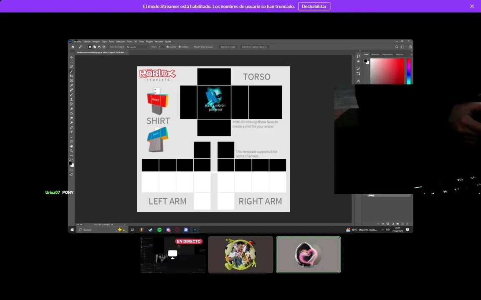
Task: Open the Windows Start button
Action: pyautogui.click(x=72, y=230)
